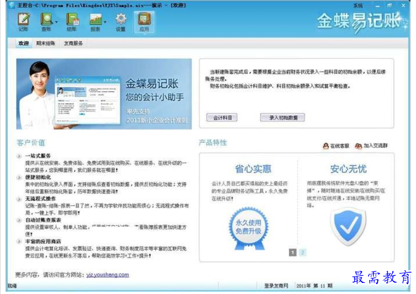Screen dimensions: 416x294
Task: Click the 就绪 status bar text
Action: pyautogui.click(x=12, y=286)
